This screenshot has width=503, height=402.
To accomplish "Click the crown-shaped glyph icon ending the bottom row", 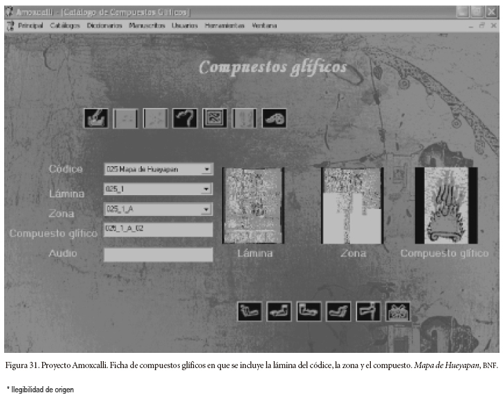I will tap(398, 312).
